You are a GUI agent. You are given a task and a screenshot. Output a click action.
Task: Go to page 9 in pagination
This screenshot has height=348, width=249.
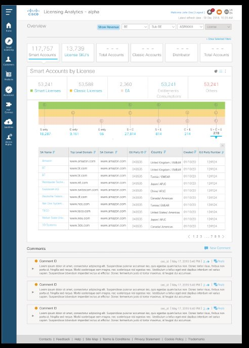click(219, 237)
